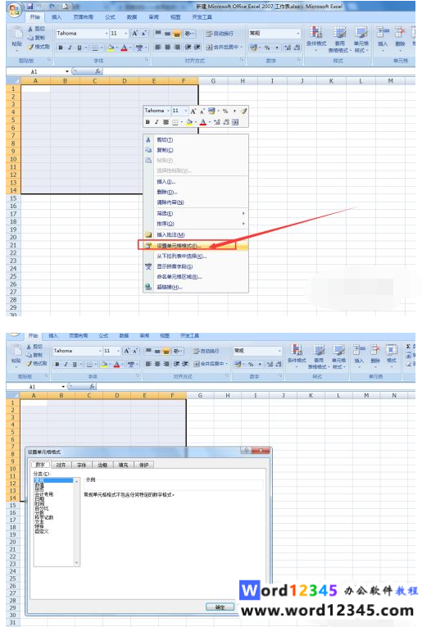Click 格式刷 in window with context menu
This screenshot has height=627, width=422.
coord(39,48)
